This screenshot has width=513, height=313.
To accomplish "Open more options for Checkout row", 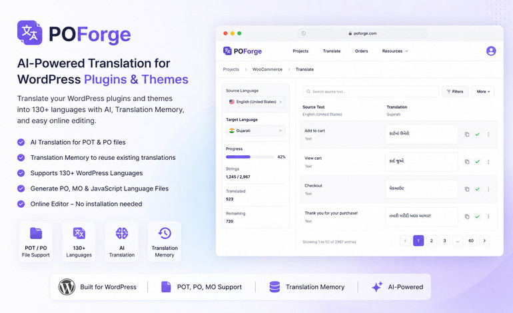I will click(488, 189).
